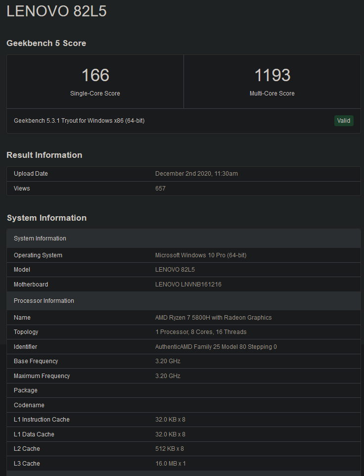
Task: Click the Upload Date label
Action: click(31, 174)
